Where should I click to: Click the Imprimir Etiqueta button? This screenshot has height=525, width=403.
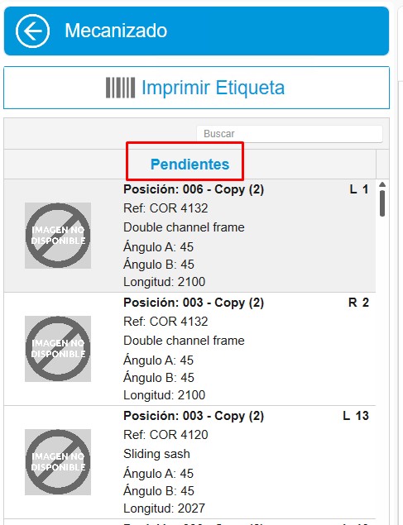196,88
